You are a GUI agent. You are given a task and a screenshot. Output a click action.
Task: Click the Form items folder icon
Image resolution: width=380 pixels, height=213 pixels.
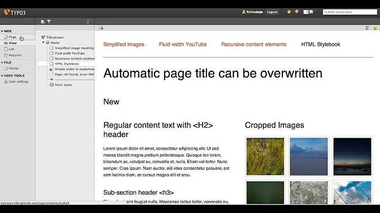(x=52, y=85)
